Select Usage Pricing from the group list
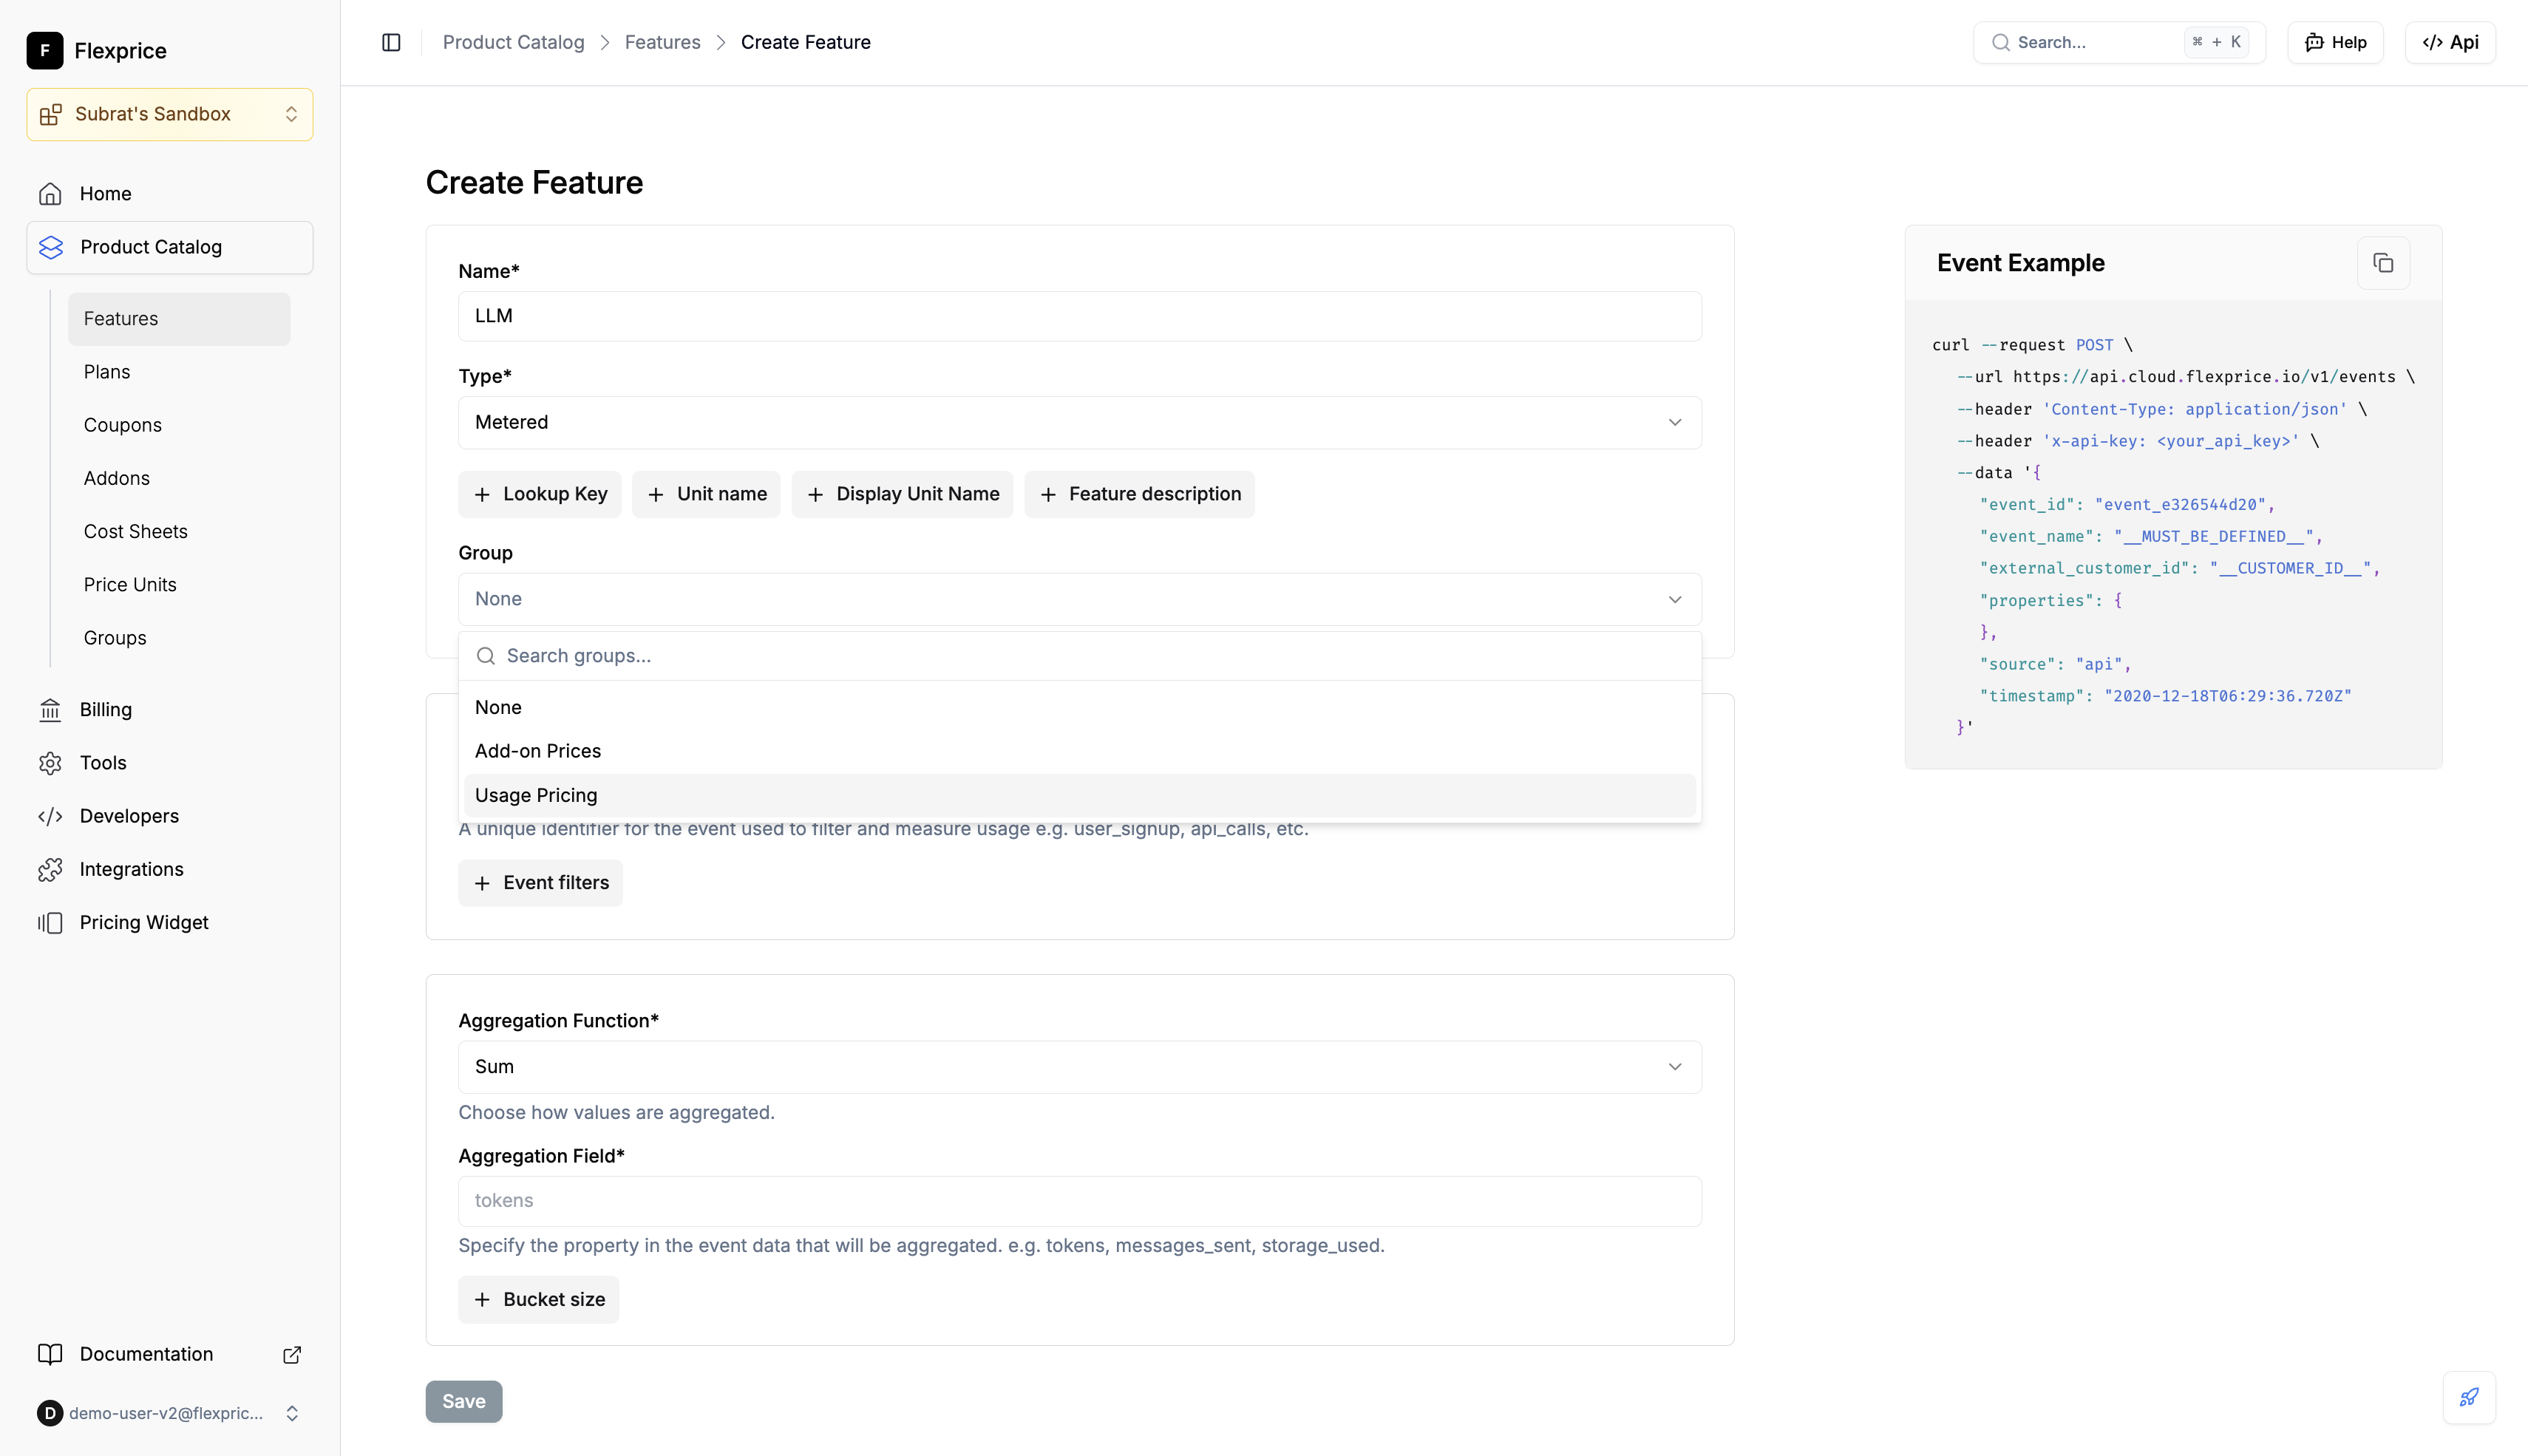 (535, 794)
